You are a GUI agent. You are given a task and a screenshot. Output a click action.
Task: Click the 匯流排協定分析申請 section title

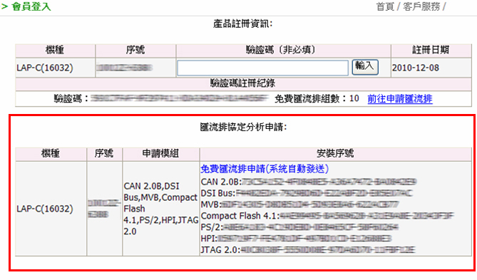243,127
